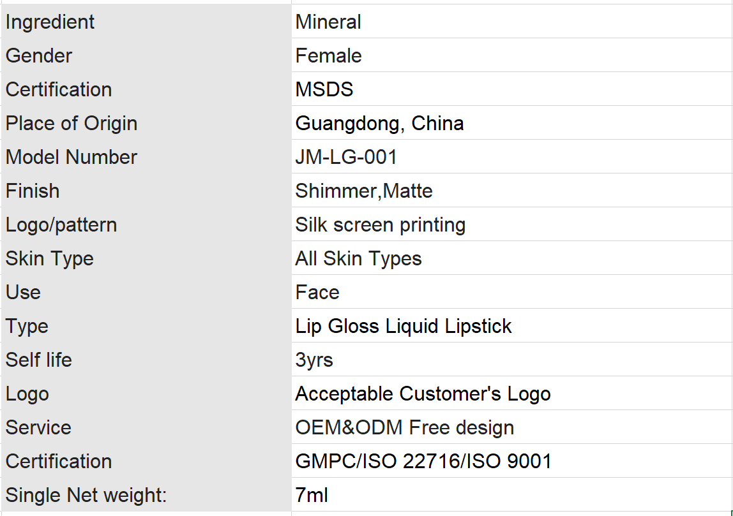Click the GMPC/ISO 22716/ISO 9001 cell
The width and height of the screenshot is (733, 516).
(512, 461)
